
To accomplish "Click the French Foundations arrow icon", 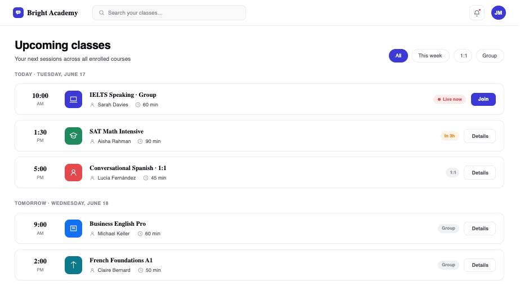I will coord(73,265).
